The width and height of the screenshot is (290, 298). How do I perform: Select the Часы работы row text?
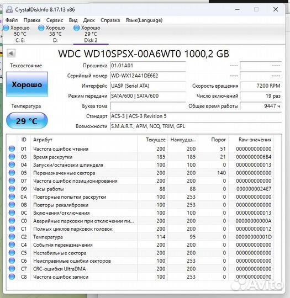coord(49,189)
